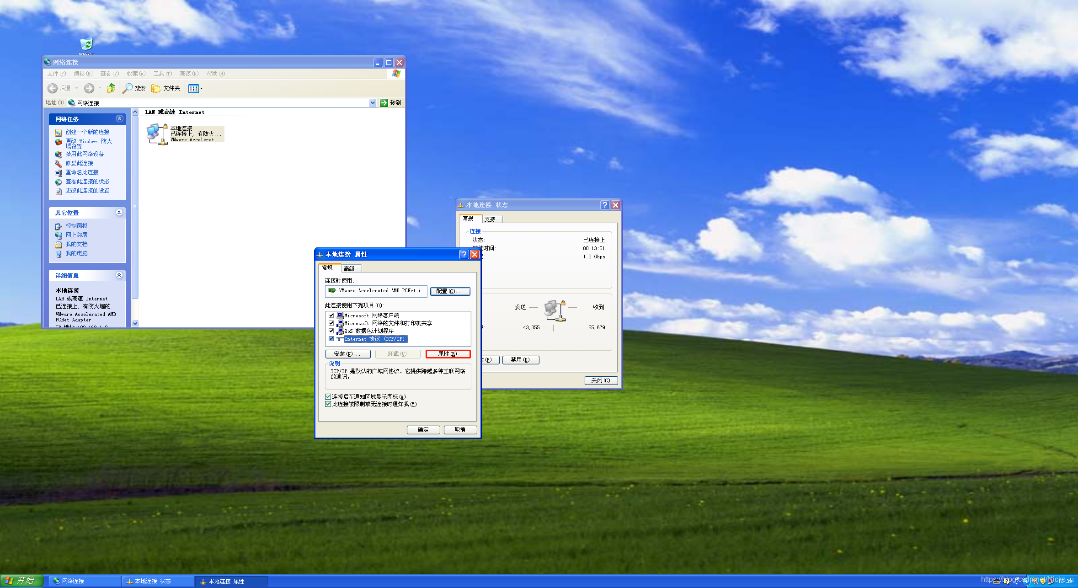Click the views dropdown toolbar button
This screenshot has width=1078, height=588.
point(195,88)
